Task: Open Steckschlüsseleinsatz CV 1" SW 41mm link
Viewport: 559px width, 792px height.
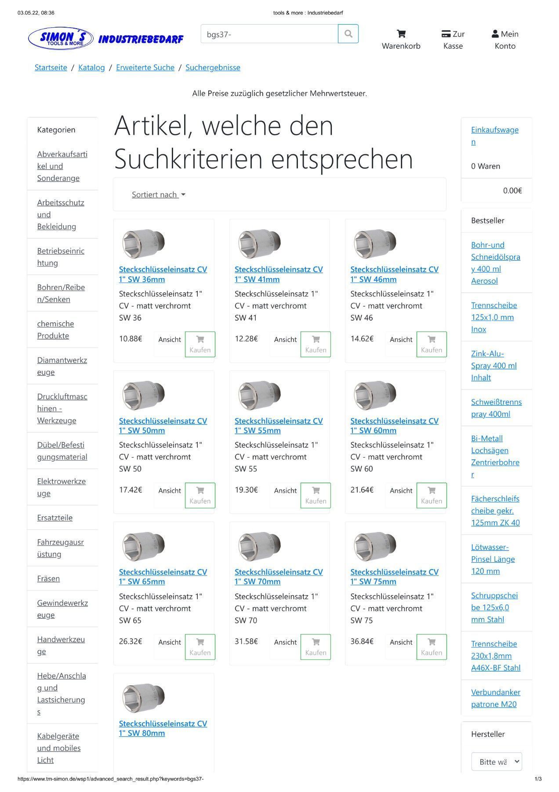Action: 279,274
